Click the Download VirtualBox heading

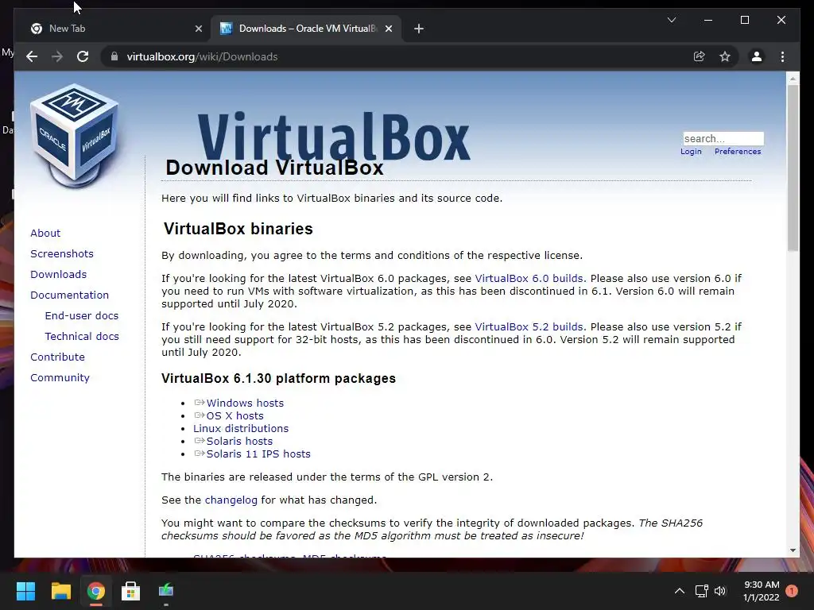274,168
